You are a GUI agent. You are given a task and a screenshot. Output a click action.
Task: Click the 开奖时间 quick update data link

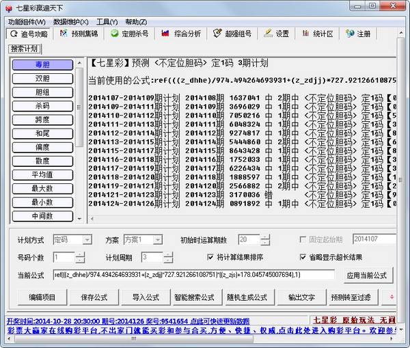[x=128, y=321]
